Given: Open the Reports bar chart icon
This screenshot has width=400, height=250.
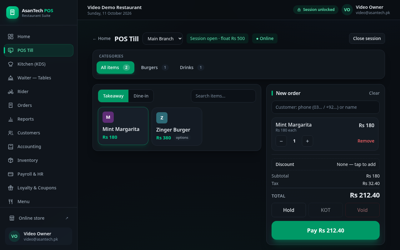Looking at the screenshot, I should (11, 119).
